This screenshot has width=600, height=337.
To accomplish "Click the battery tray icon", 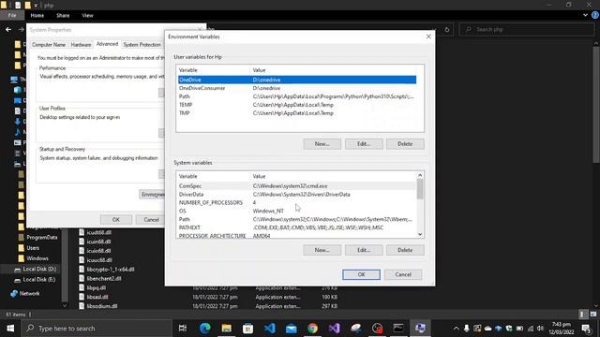I will (x=519, y=329).
